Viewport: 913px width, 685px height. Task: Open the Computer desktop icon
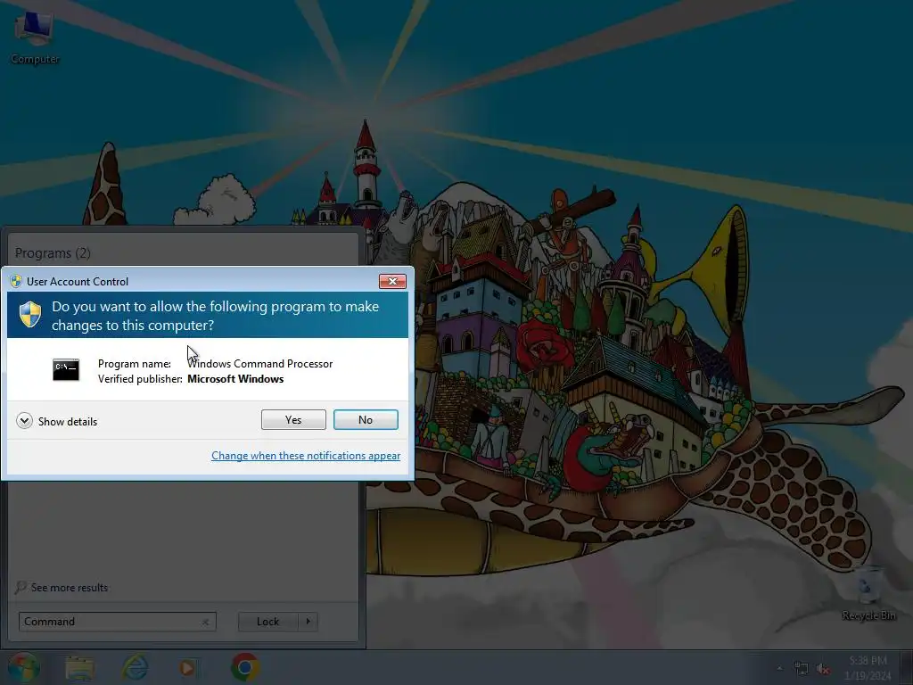(x=35, y=37)
